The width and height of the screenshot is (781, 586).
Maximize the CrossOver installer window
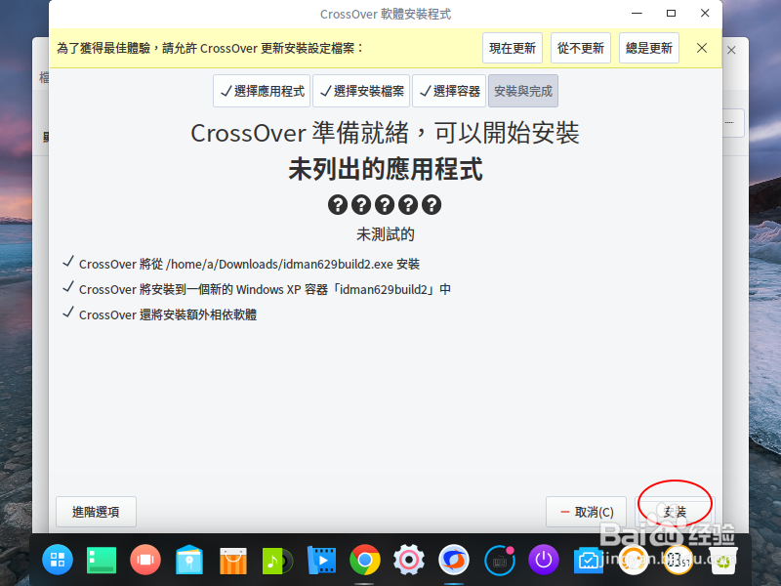pos(671,14)
